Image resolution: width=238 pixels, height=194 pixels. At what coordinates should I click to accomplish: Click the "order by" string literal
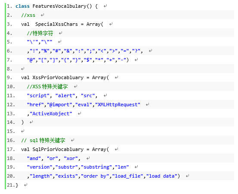click(x=95, y=176)
